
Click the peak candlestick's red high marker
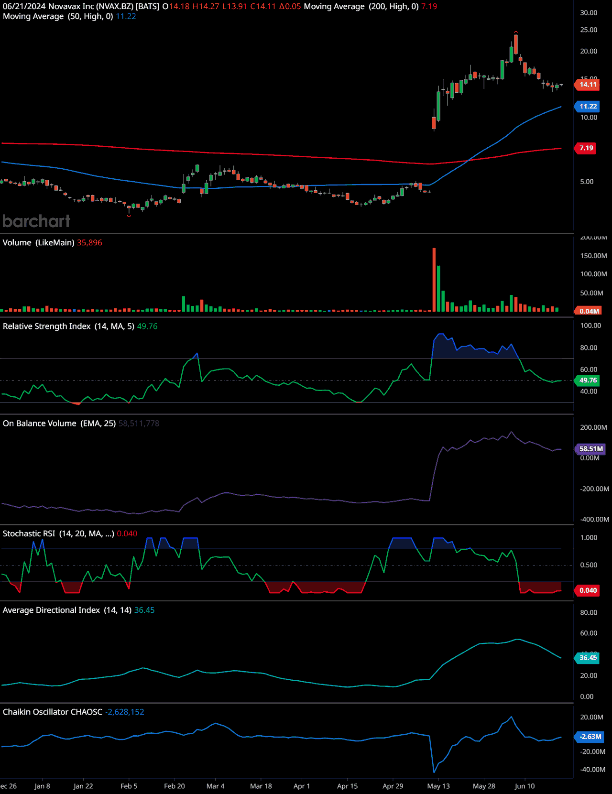click(515, 32)
